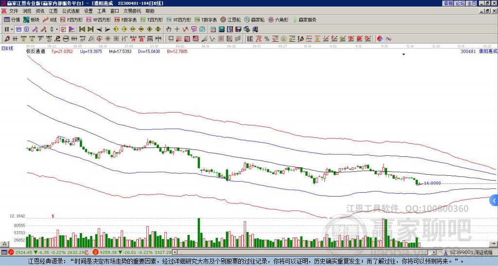Click the blue infinity wave icon
The height and width of the screenshot is (266, 498).
pos(388,39)
